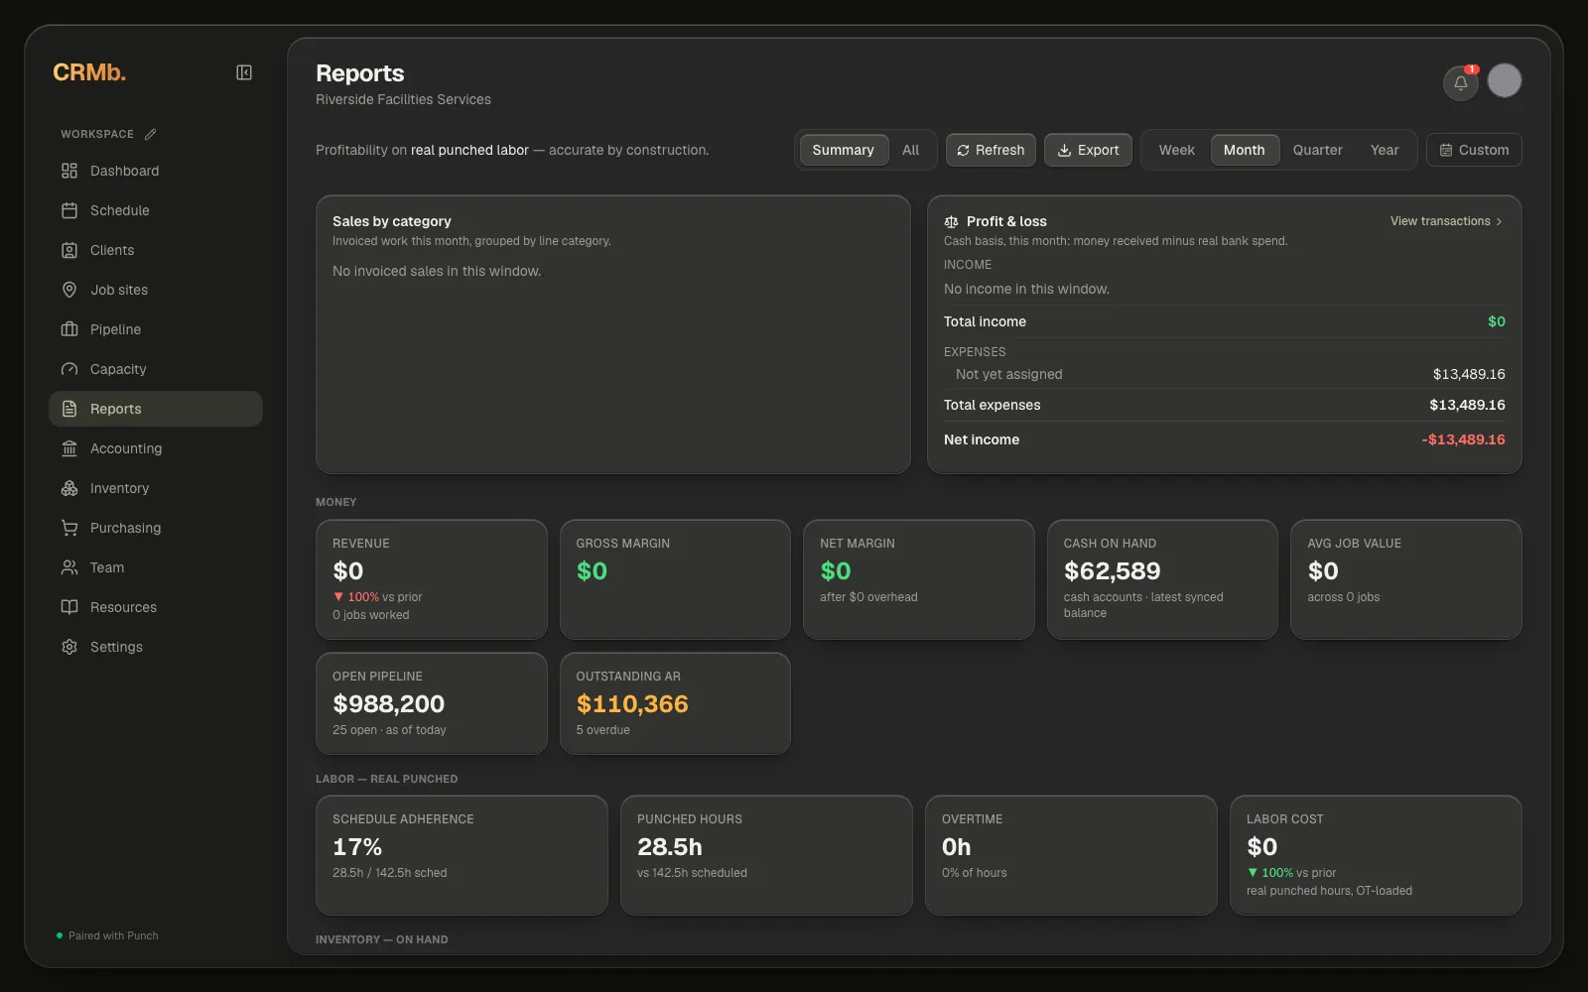Click the Clients contact icon
Viewport: 1588px width, 992px height.
tap(69, 250)
